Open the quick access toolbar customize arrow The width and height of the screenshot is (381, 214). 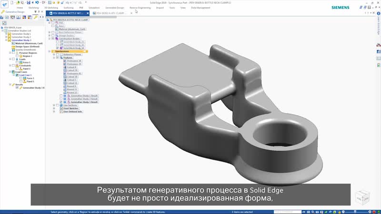click(86, 2)
